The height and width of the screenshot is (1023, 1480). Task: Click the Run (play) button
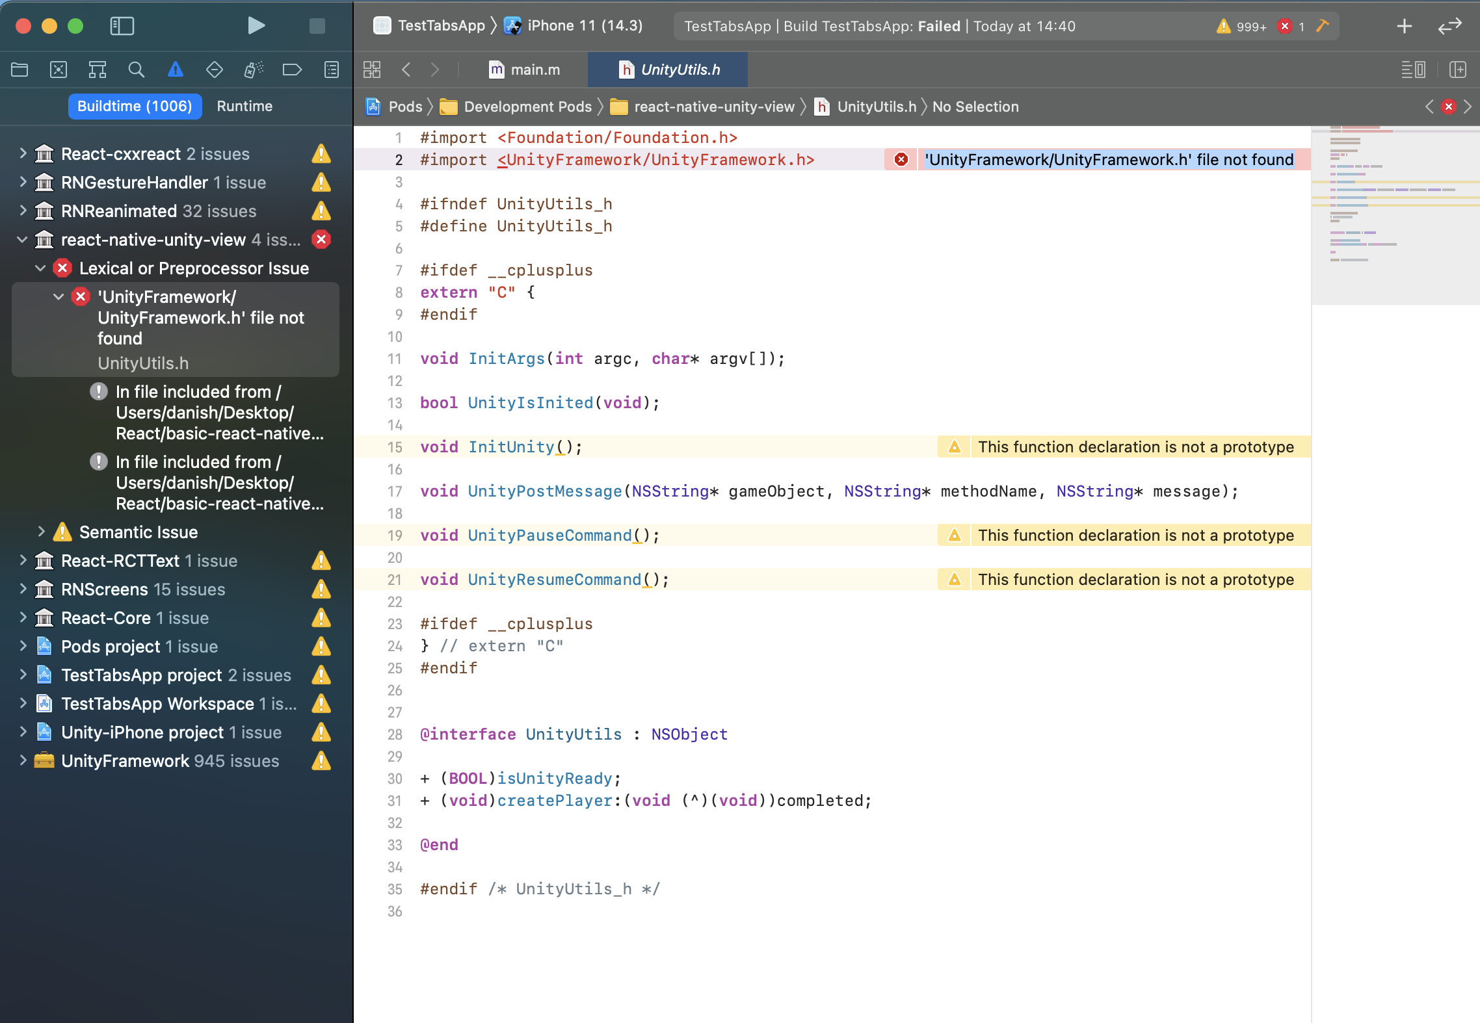[256, 26]
